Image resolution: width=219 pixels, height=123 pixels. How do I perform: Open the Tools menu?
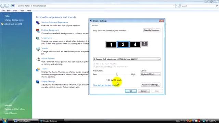[22, 11]
